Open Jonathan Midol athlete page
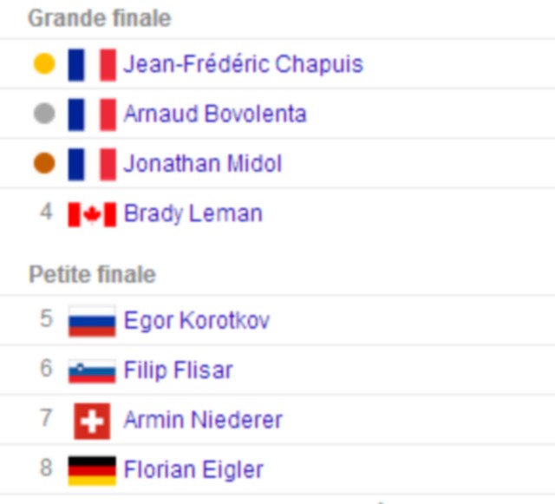 (202, 164)
